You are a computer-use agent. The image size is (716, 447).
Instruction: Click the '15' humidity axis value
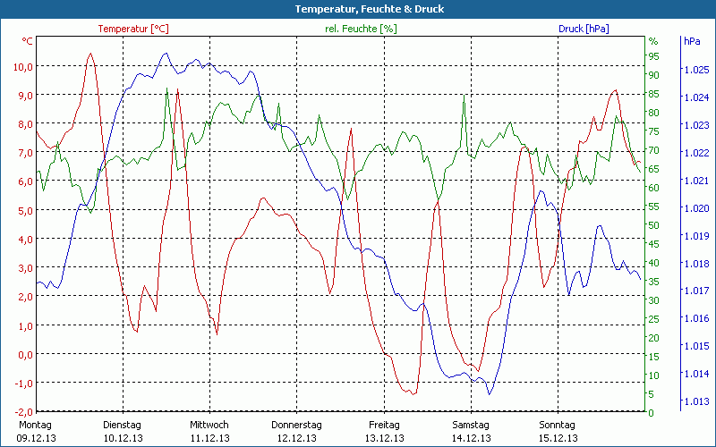(654, 357)
